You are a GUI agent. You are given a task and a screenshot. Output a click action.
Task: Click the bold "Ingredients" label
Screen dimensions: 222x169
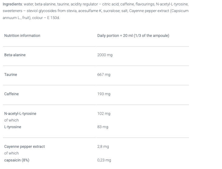point(12,4)
